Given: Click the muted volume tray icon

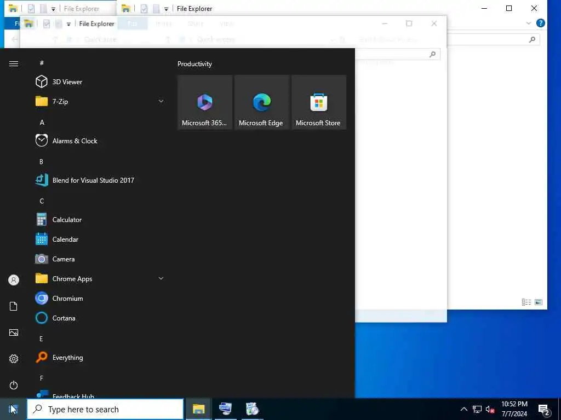Looking at the screenshot, I should [x=490, y=409].
